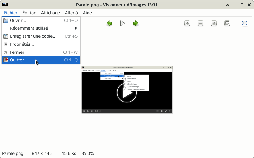Click the 45,6 Ko file size text
The image size is (254, 158).
(69, 153)
